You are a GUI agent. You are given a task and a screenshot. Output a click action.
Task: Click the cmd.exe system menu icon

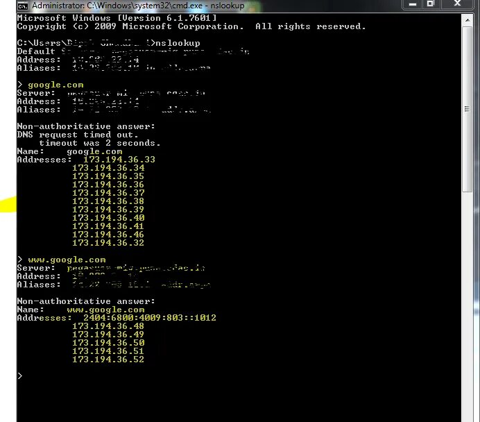23,6
